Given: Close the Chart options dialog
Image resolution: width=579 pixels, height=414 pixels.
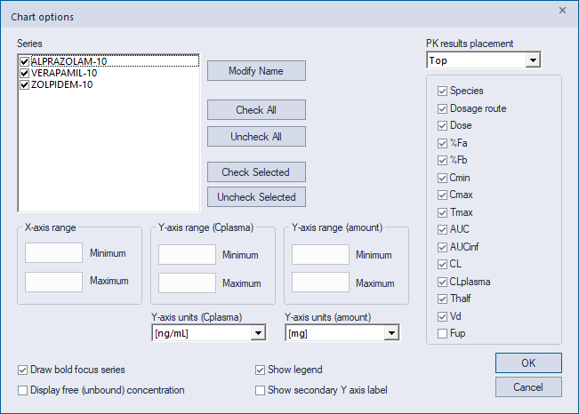Looking at the screenshot, I should [x=562, y=11].
